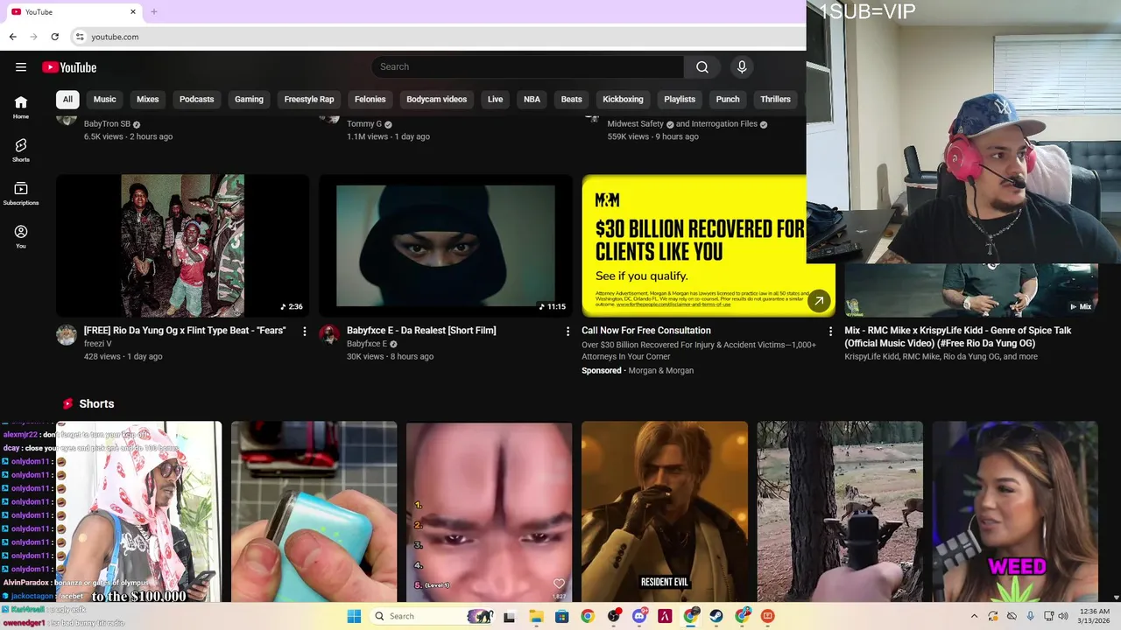Screen dimensions: 1121x630
Task: Start voice search with microphone icon
Action: coord(742,67)
